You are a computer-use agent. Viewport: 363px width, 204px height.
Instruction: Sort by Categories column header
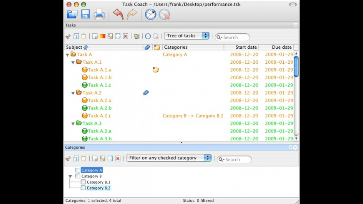point(193,47)
